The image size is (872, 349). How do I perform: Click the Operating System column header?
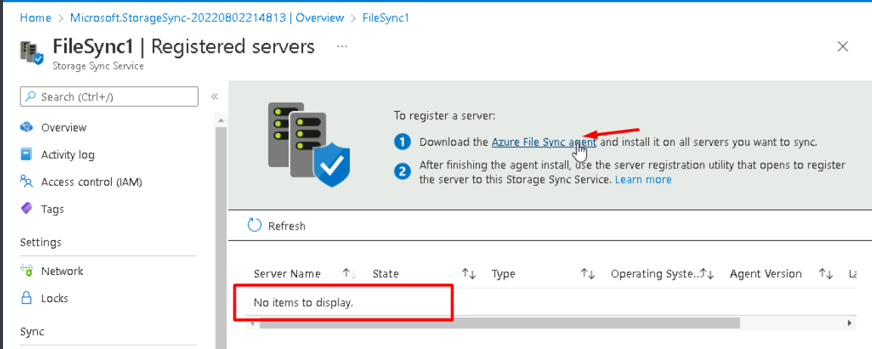click(x=654, y=273)
